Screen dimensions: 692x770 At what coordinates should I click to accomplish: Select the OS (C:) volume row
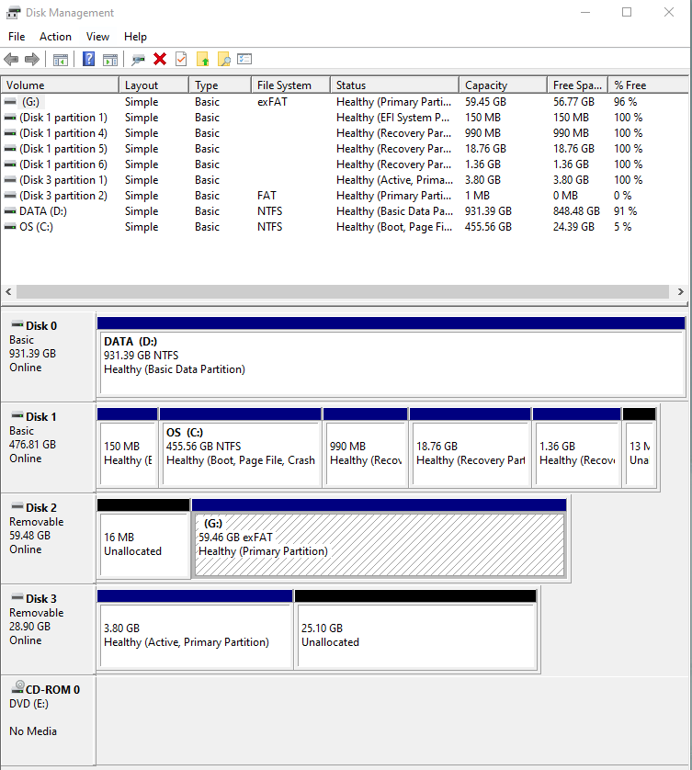point(344,227)
